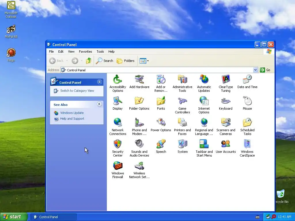The width and height of the screenshot is (295, 221).
Task: Open the Add Hardware wizard icon
Action: [139, 79]
